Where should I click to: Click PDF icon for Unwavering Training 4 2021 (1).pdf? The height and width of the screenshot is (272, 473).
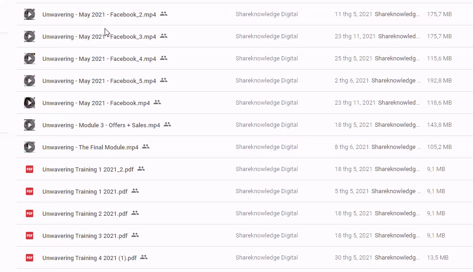pos(30,258)
